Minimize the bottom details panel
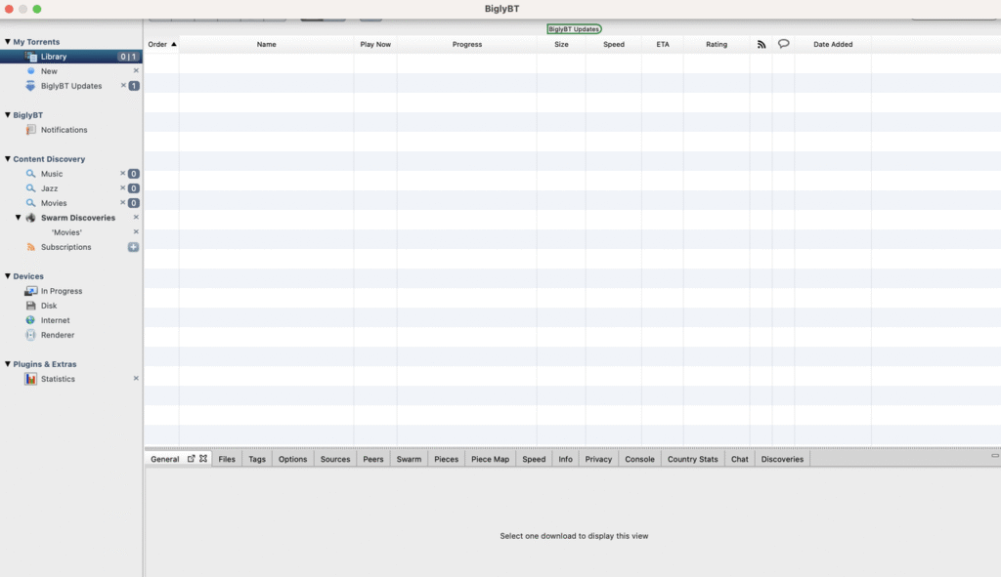The image size is (1001, 577). (x=994, y=456)
